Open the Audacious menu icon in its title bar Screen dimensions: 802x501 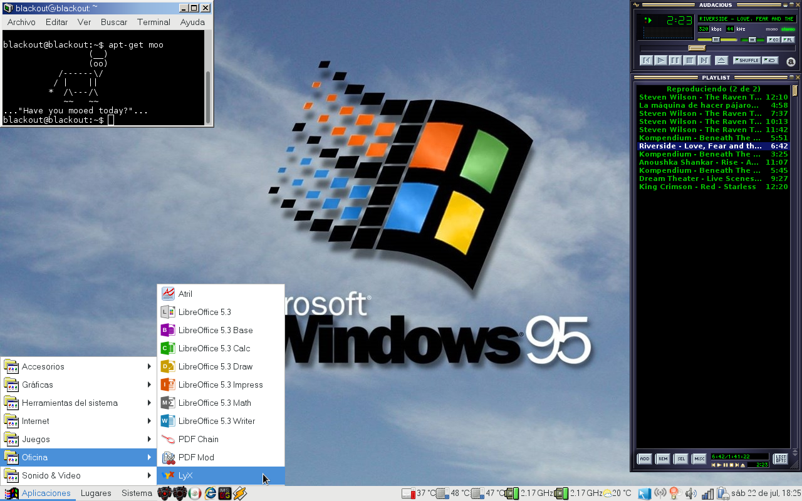[637, 5]
